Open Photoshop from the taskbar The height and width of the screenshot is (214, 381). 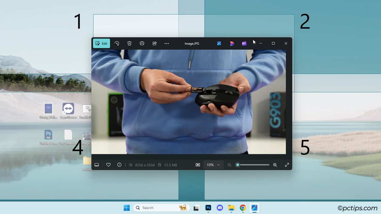(208, 208)
